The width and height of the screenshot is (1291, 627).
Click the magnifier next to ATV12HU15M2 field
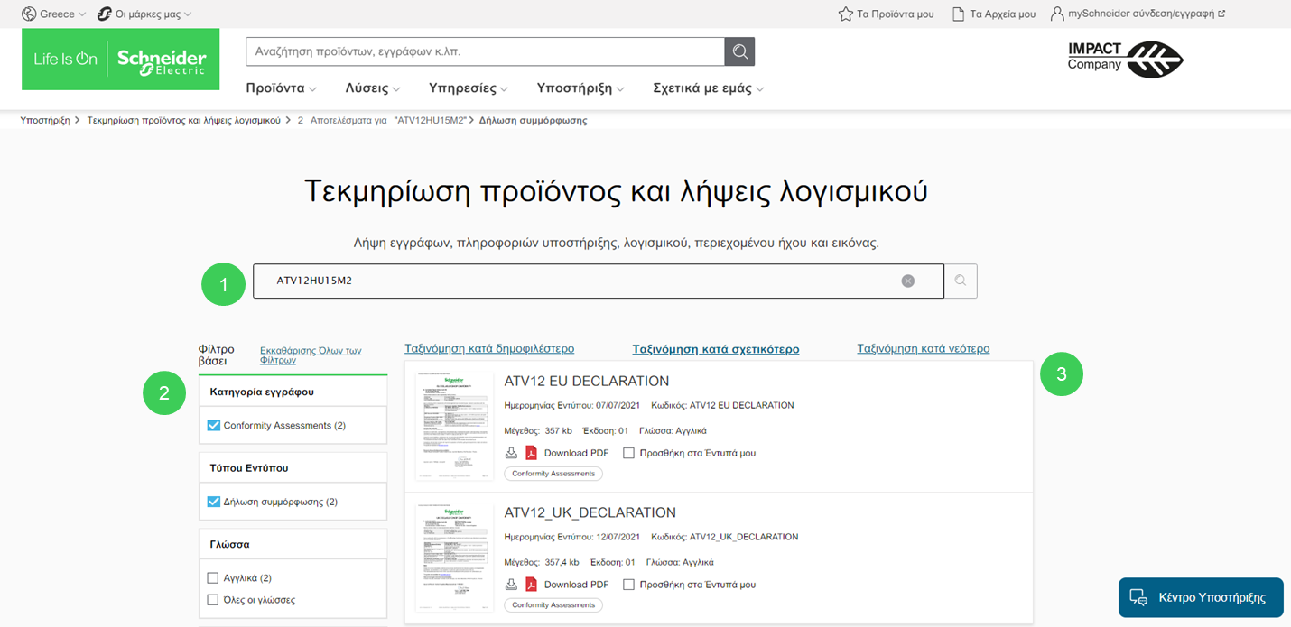coord(961,281)
